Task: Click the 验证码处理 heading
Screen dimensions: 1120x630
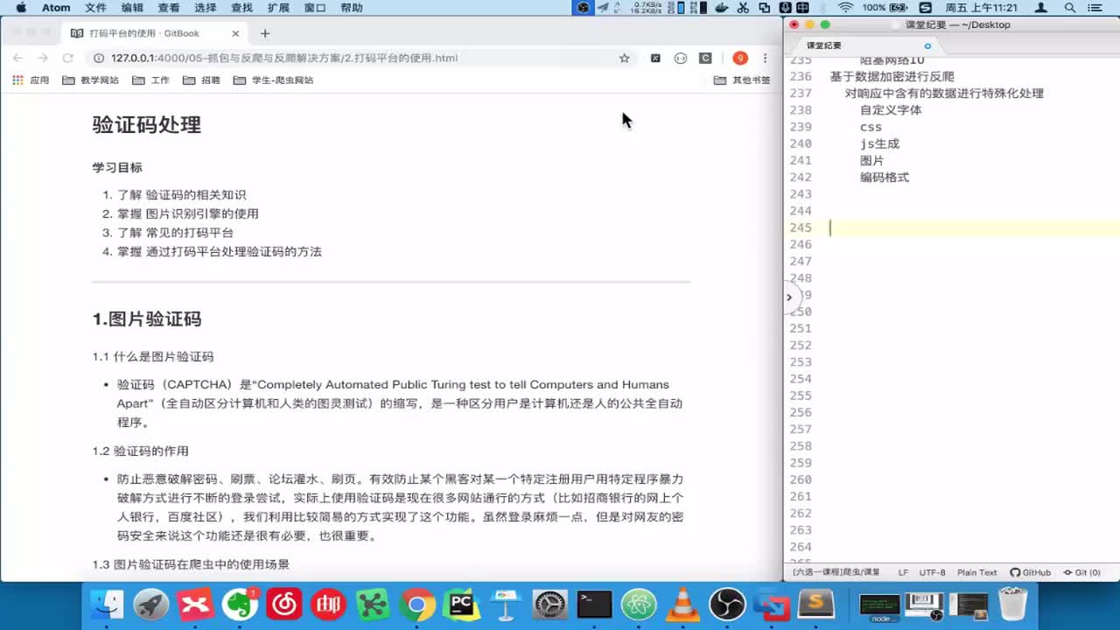Action: [147, 124]
